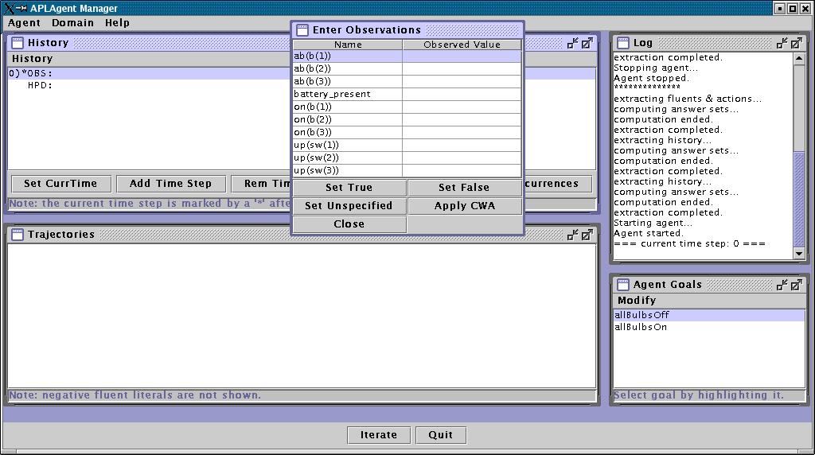Open the Agent menu
Viewport: 815px width, 455px height.
24,23
